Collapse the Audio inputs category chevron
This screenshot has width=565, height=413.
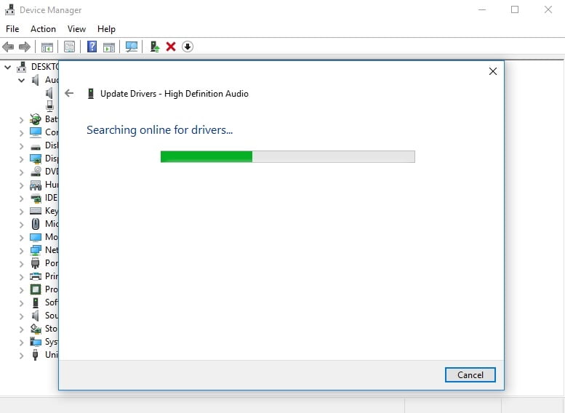point(22,80)
